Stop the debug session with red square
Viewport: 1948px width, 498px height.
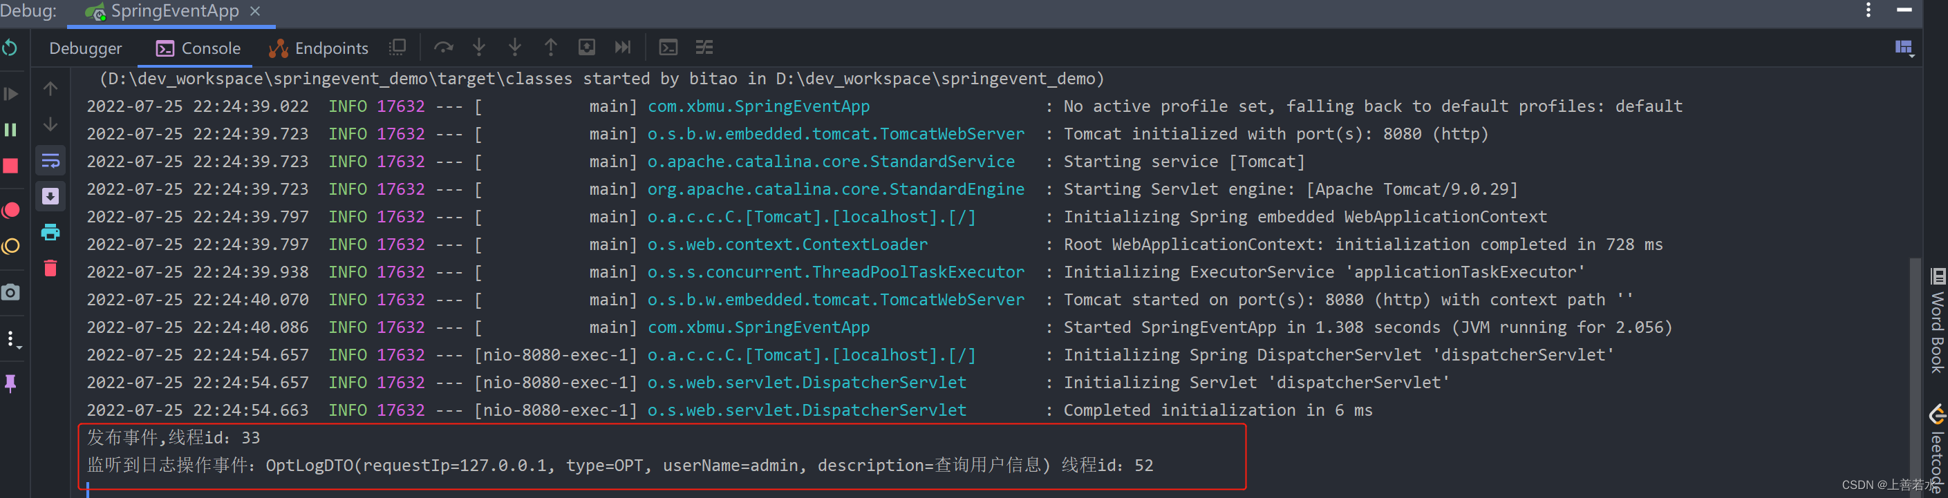tap(10, 166)
